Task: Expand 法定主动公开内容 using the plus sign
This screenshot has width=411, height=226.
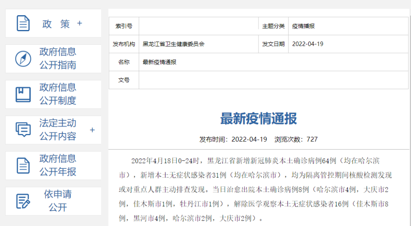Action: coord(92,130)
